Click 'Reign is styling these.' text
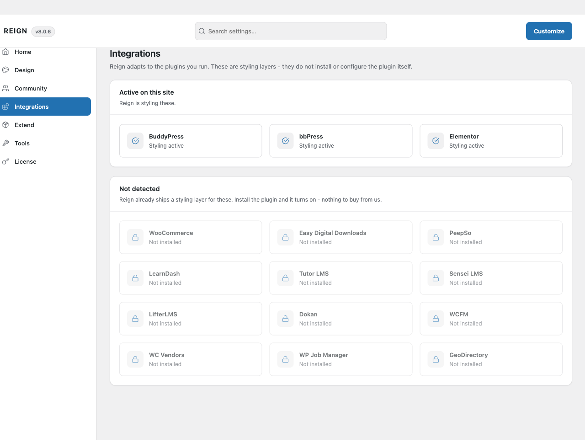 pos(147,103)
